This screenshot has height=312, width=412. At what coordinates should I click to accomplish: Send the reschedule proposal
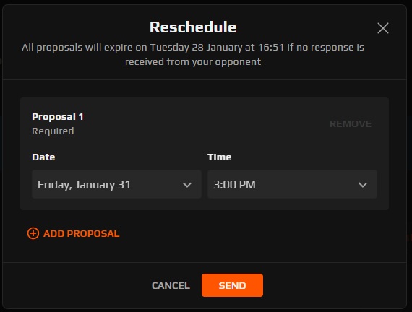pos(232,285)
